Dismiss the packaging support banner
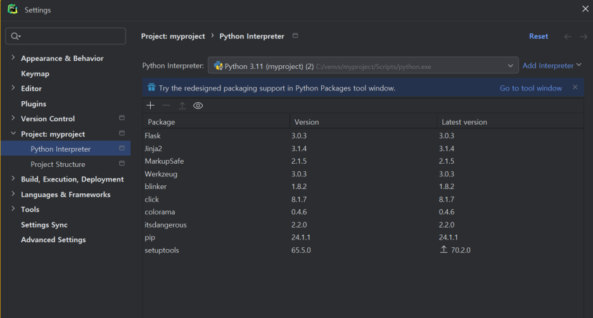 click(x=575, y=87)
